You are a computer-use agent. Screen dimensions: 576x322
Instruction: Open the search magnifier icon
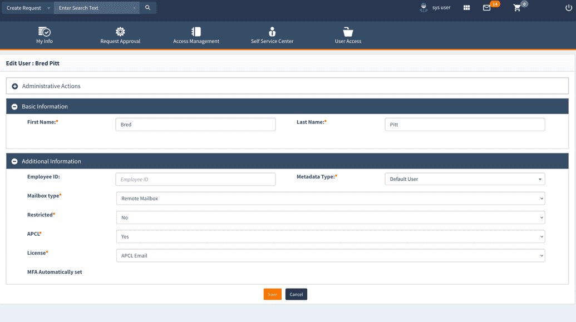[147, 8]
